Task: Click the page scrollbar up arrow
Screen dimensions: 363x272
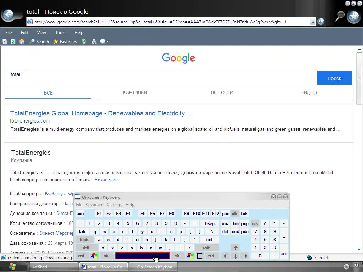Action: pyautogui.click(x=359, y=49)
